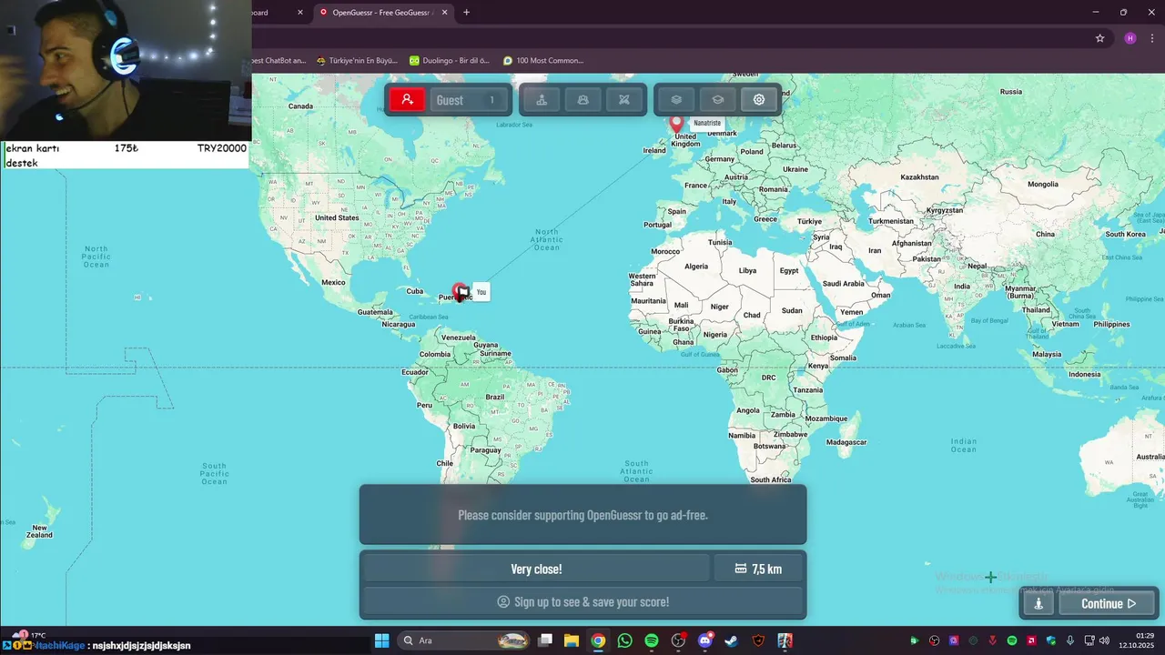Click the Kazakhstan label on the map
1165x655 pixels.
[919, 177]
